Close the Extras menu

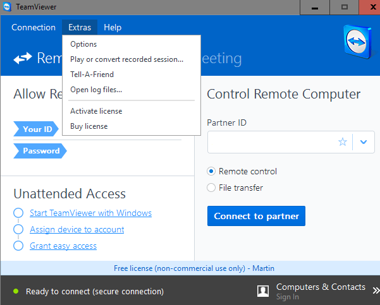pos(80,27)
